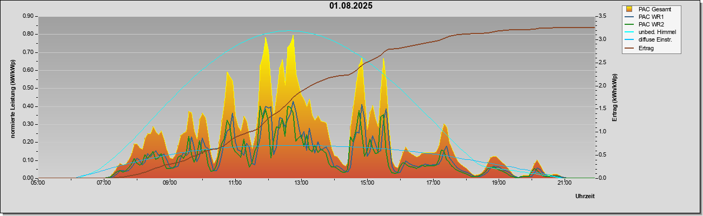The height and width of the screenshot is (216, 703).
Task: Click the 09:00 time axis label
Action: pyautogui.click(x=169, y=183)
